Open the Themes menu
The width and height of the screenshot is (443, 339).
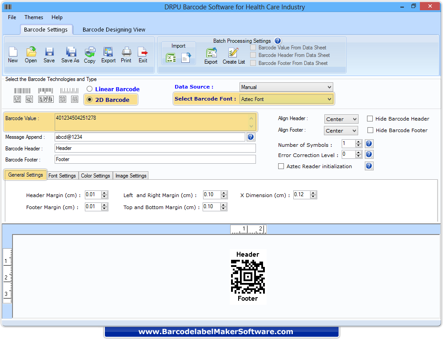pyautogui.click(x=34, y=17)
